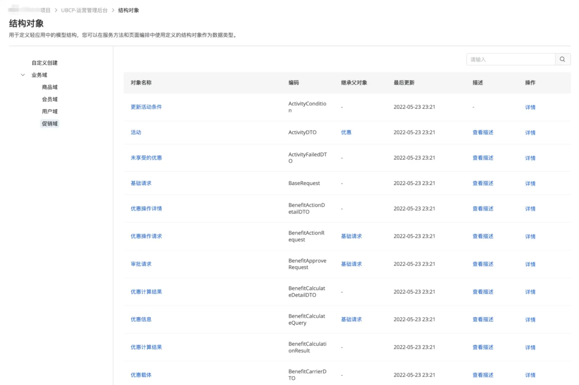Open the 审批请求 object link
The height and width of the screenshot is (385, 579).
click(x=141, y=264)
